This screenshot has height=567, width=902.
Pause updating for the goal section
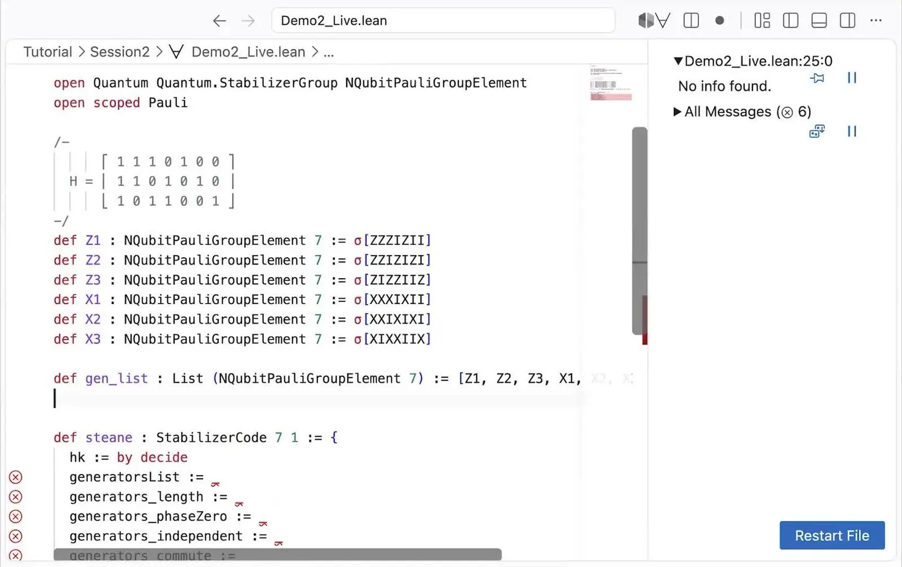(852, 78)
